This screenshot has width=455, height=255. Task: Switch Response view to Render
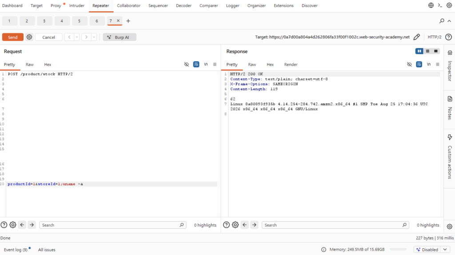pyautogui.click(x=291, y=64)
